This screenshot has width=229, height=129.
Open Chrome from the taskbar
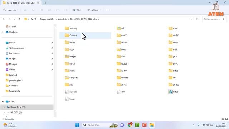(x=130, y=125)
